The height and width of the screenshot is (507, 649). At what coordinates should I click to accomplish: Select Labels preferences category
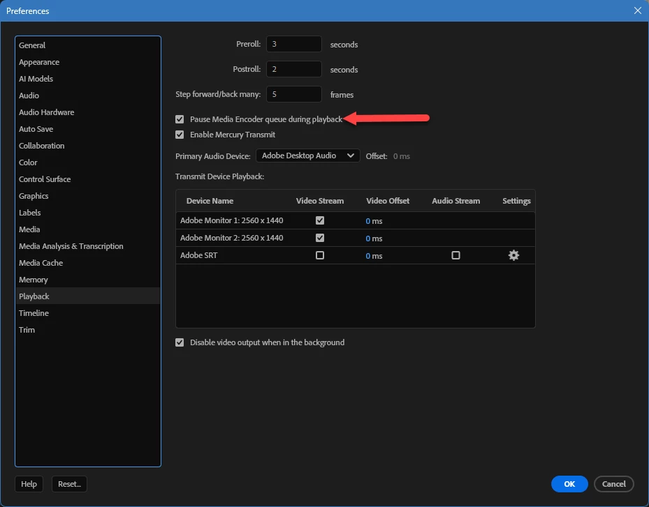pos(88,213)
